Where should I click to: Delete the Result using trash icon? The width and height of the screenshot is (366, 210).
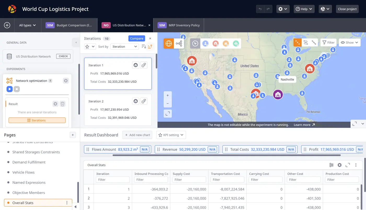62,104
